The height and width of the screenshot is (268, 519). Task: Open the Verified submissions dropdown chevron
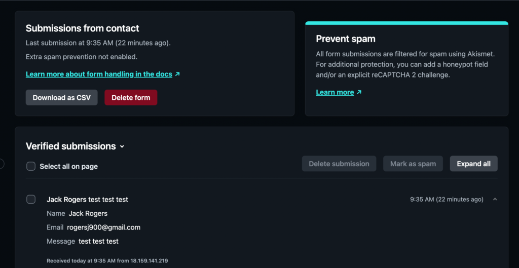122,147
